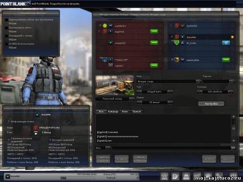Toggle the 'Одновременно убиты три противника' mission checkbox

6,20
